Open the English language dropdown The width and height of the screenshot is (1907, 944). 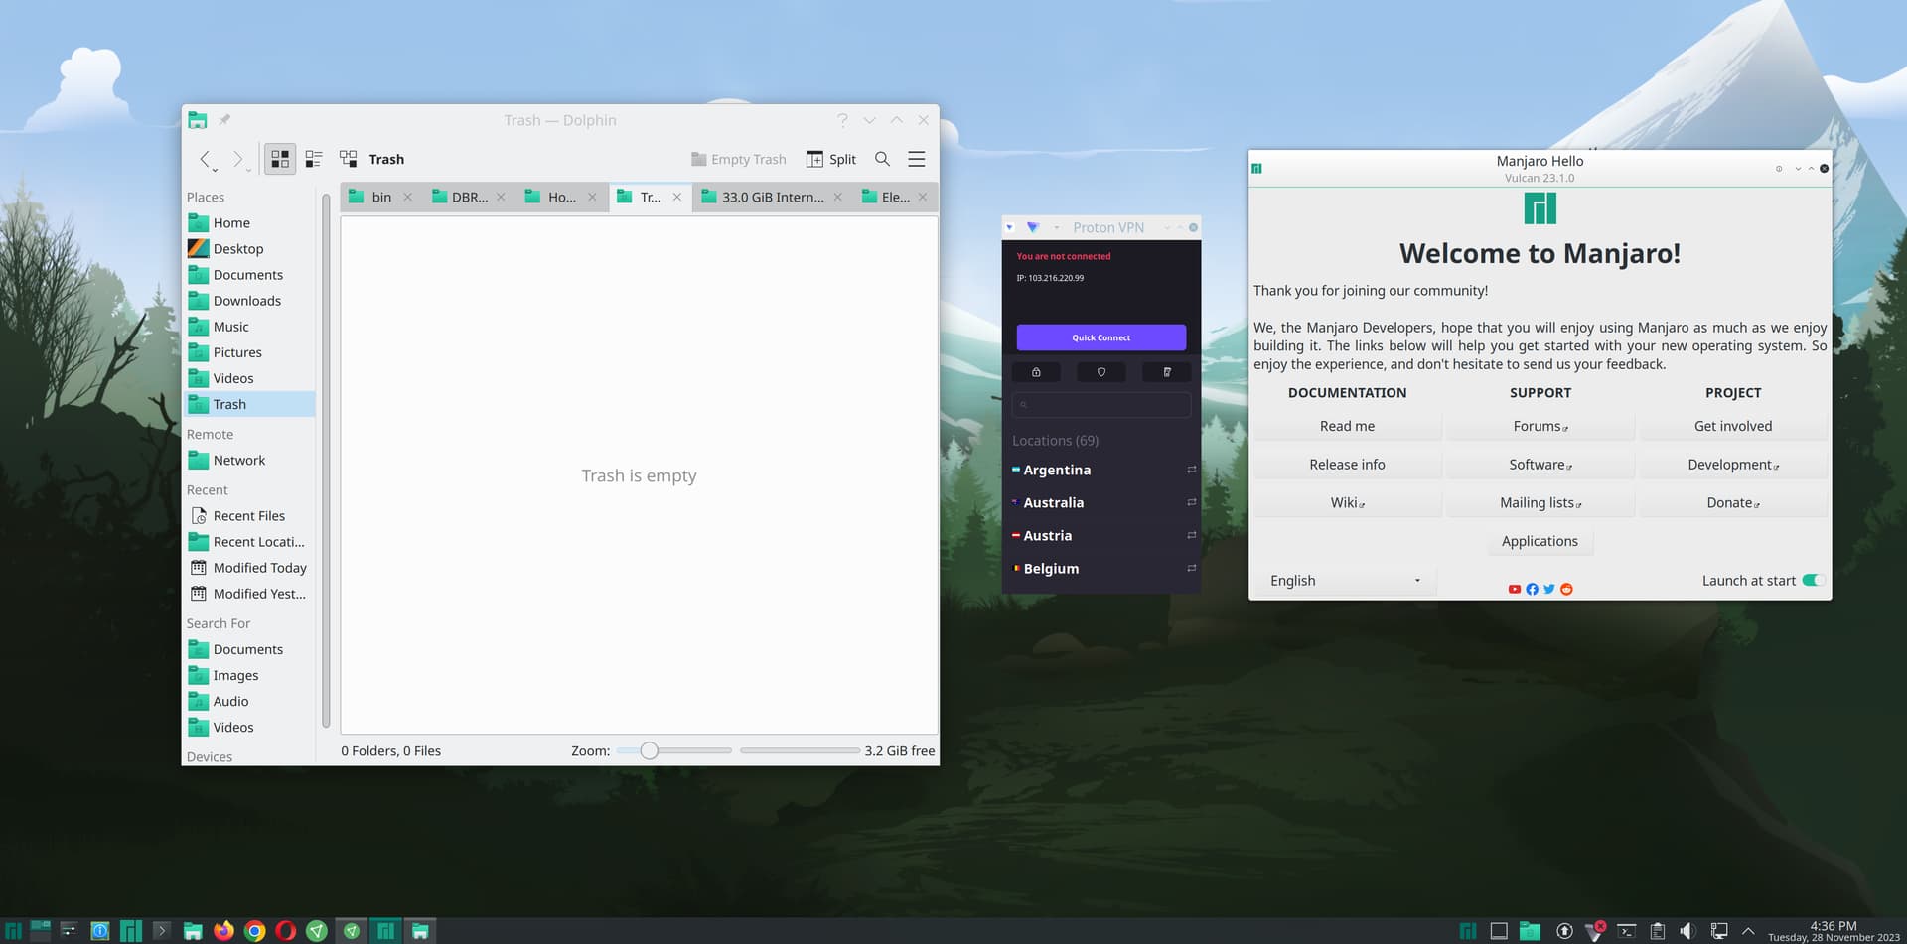(x=1344, y=580)
